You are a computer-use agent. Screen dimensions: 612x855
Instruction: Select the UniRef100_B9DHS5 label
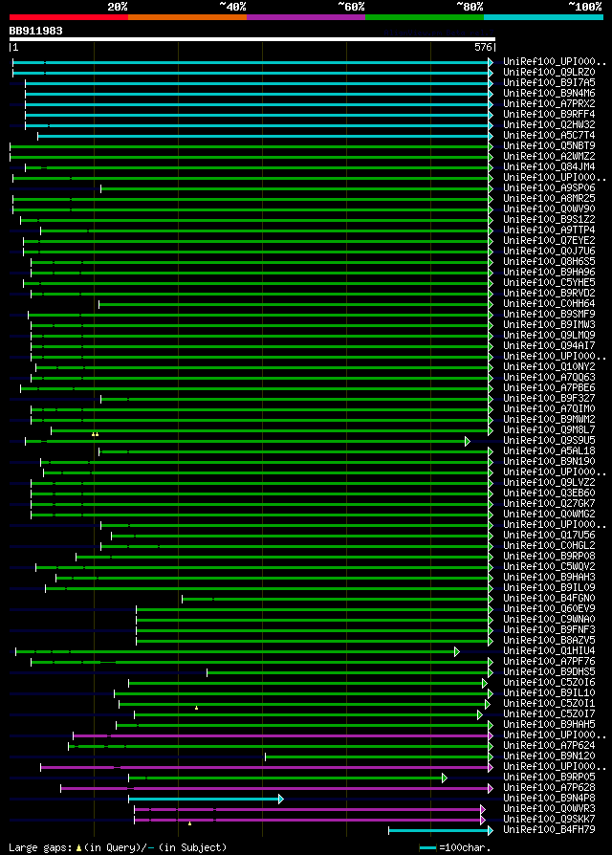click(x=549, y=672)
